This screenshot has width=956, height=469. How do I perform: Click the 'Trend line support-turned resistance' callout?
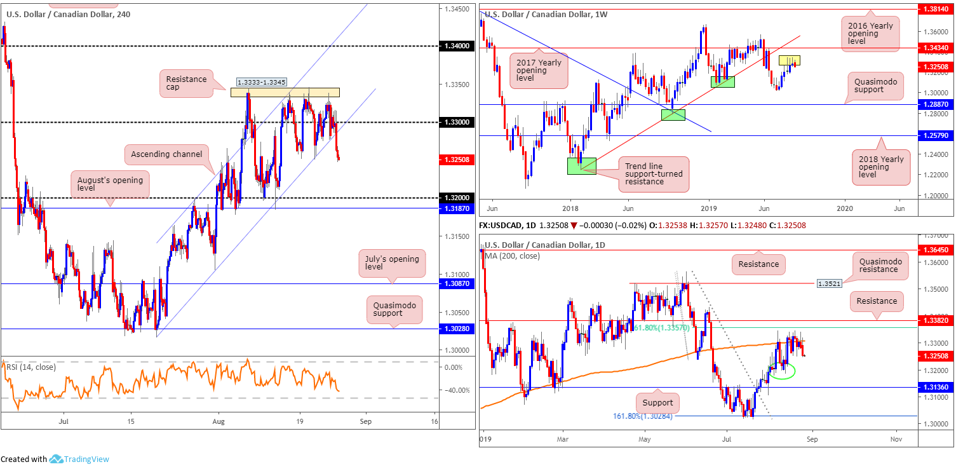coord(654,174)
